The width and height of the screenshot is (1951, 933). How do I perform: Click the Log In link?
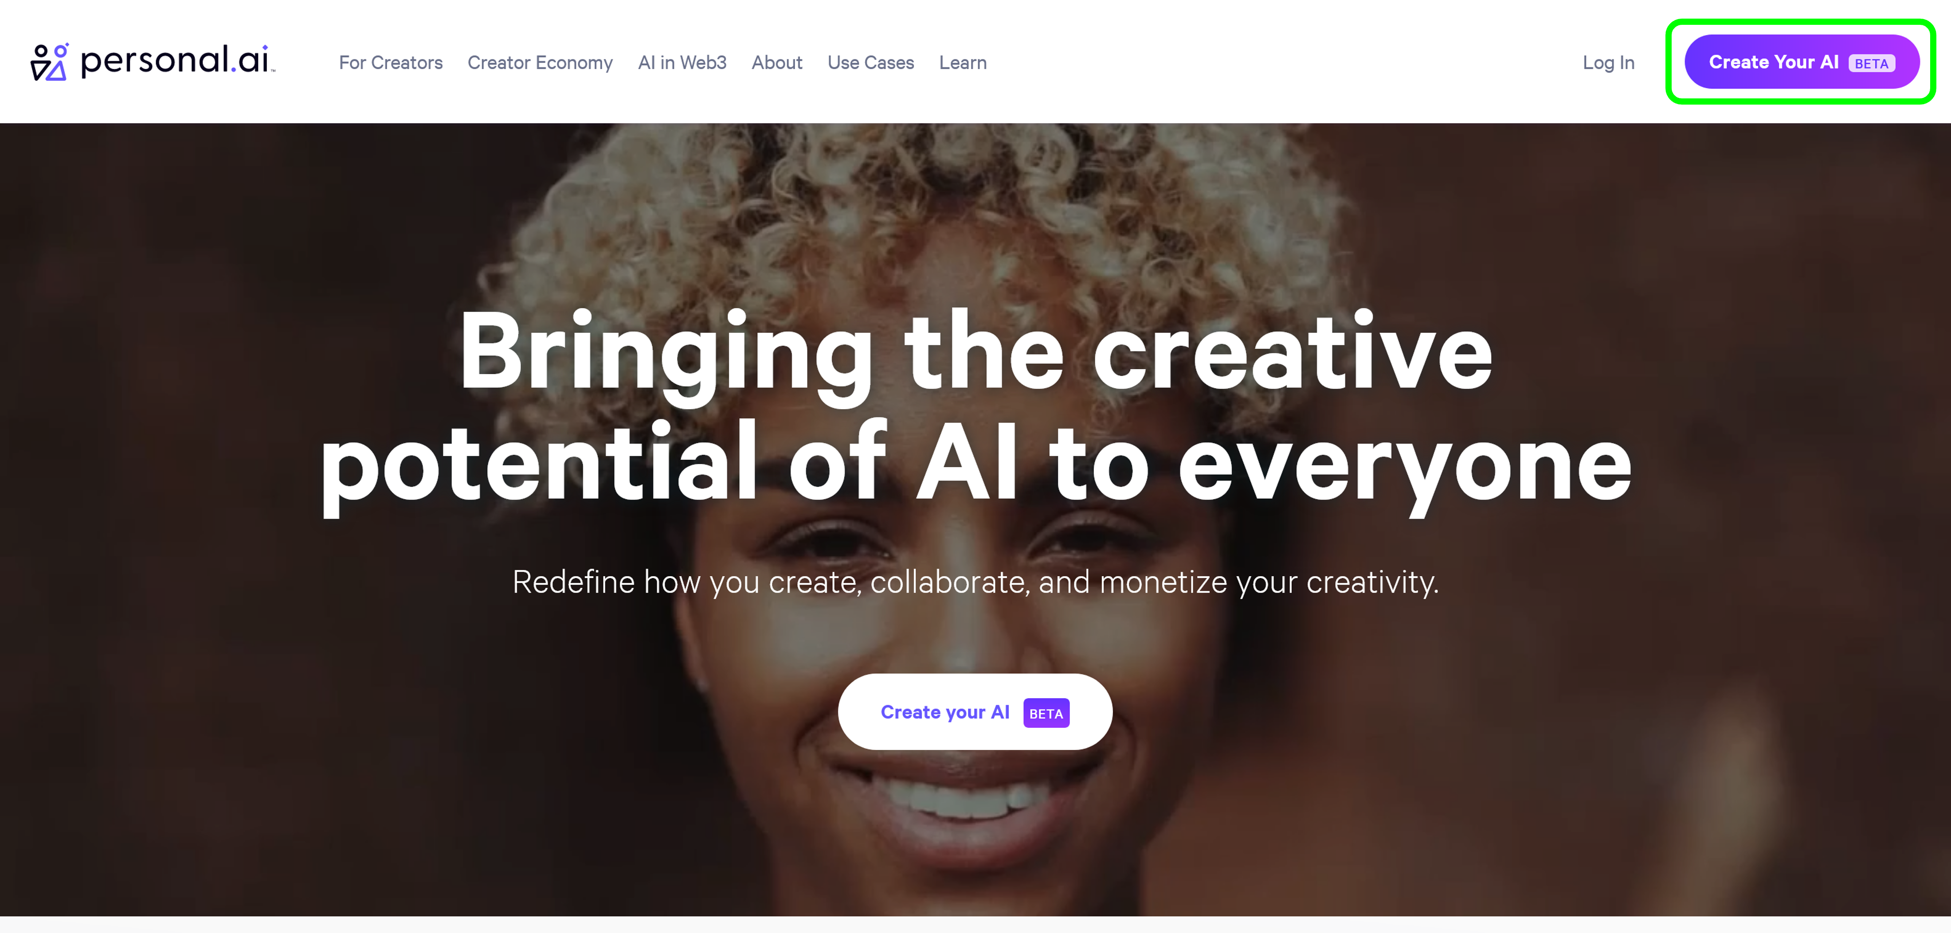click(x=1609, y=63)
